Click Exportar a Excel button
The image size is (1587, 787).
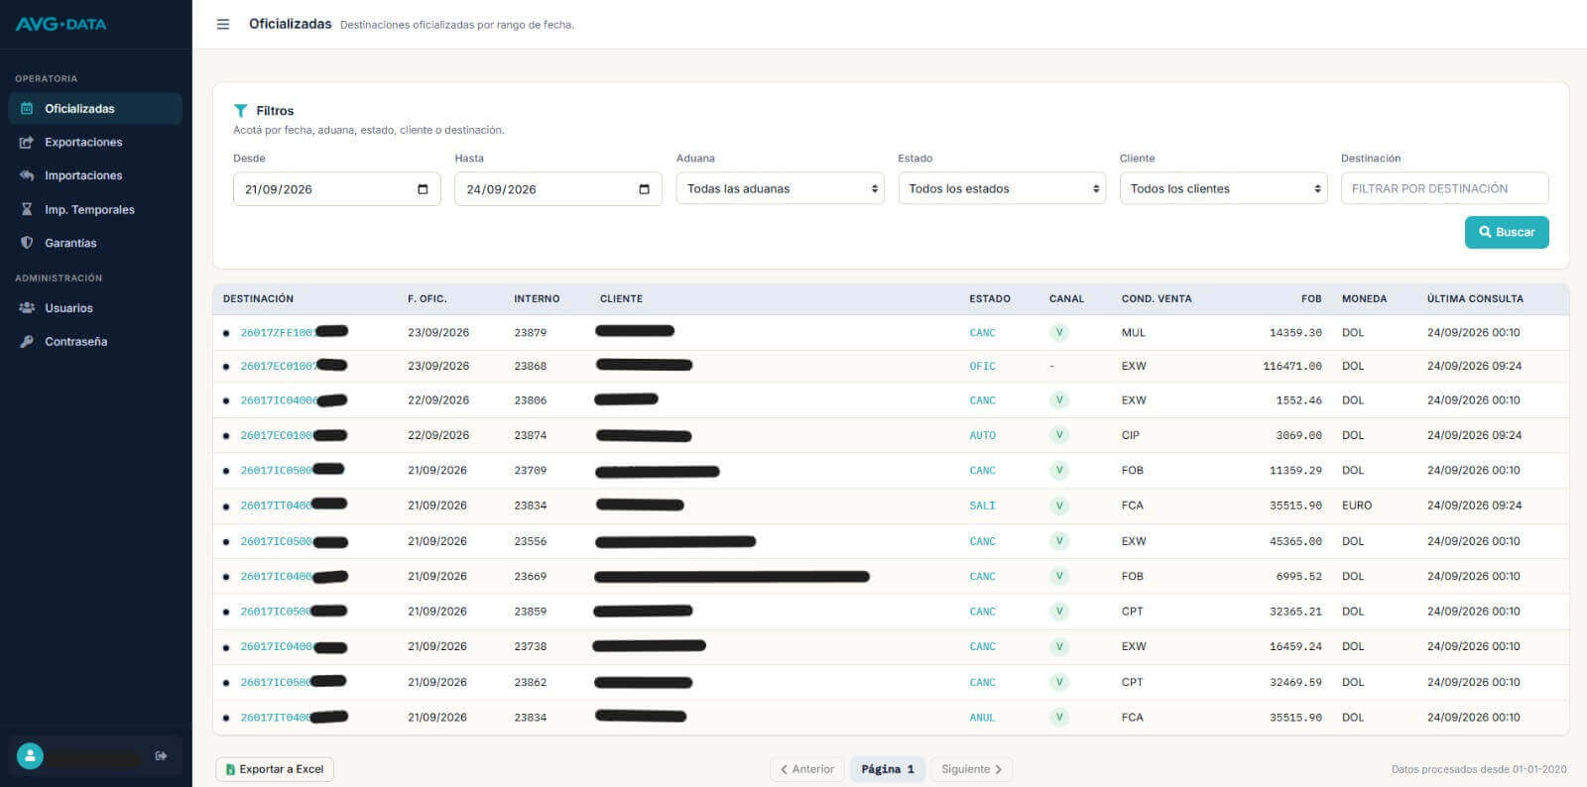point(275,769)
